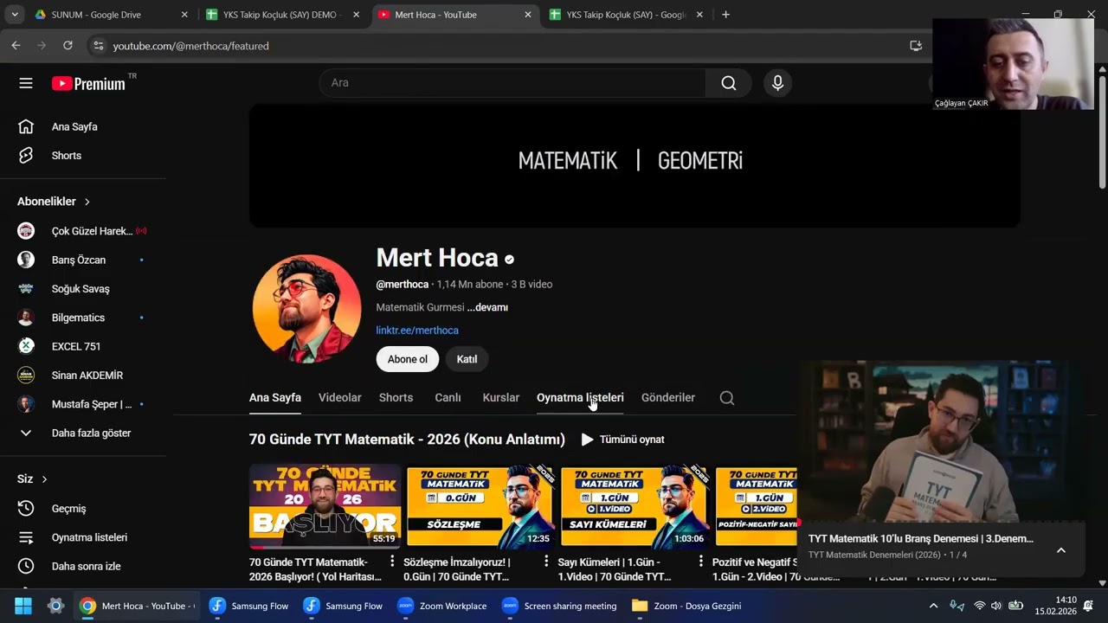Open options for 70 Günde TYT Matematik-2026 Başlıyor video

pos(392,562)
